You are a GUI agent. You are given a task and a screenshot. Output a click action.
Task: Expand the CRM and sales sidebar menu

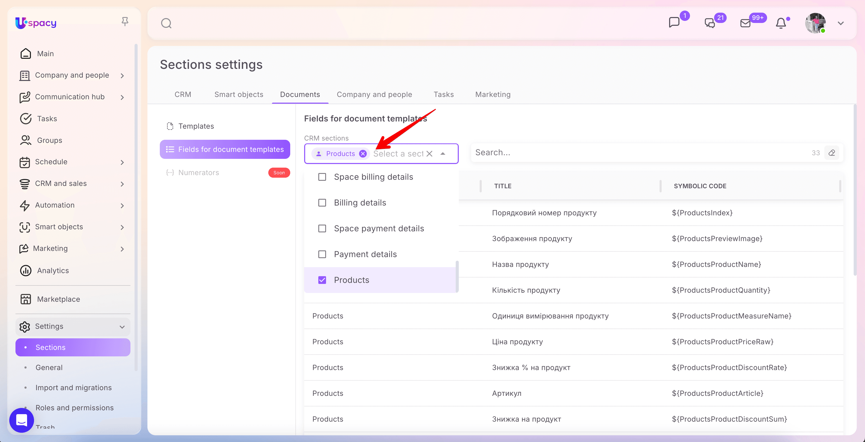(72, 184)
